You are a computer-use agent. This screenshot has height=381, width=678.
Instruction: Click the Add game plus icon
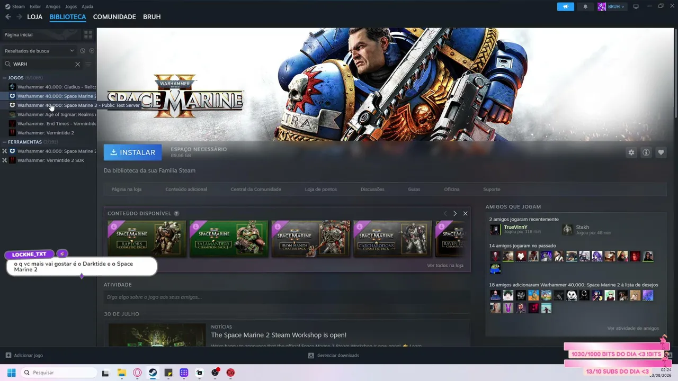[x=8, y=355]
